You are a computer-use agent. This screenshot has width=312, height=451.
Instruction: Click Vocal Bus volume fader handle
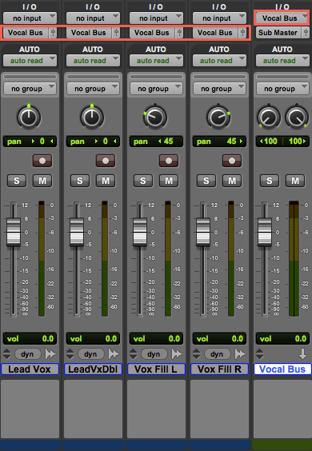click(265, 232)
